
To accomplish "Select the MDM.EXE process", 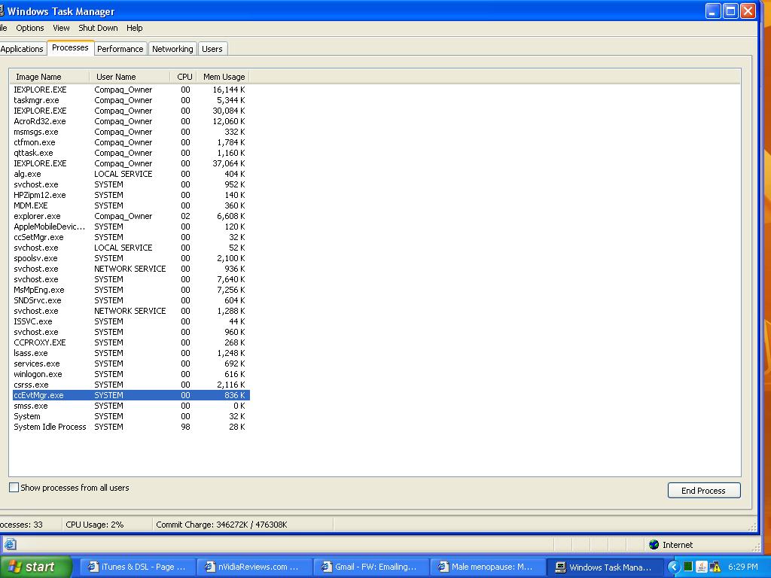I will [x=131, y=205].
